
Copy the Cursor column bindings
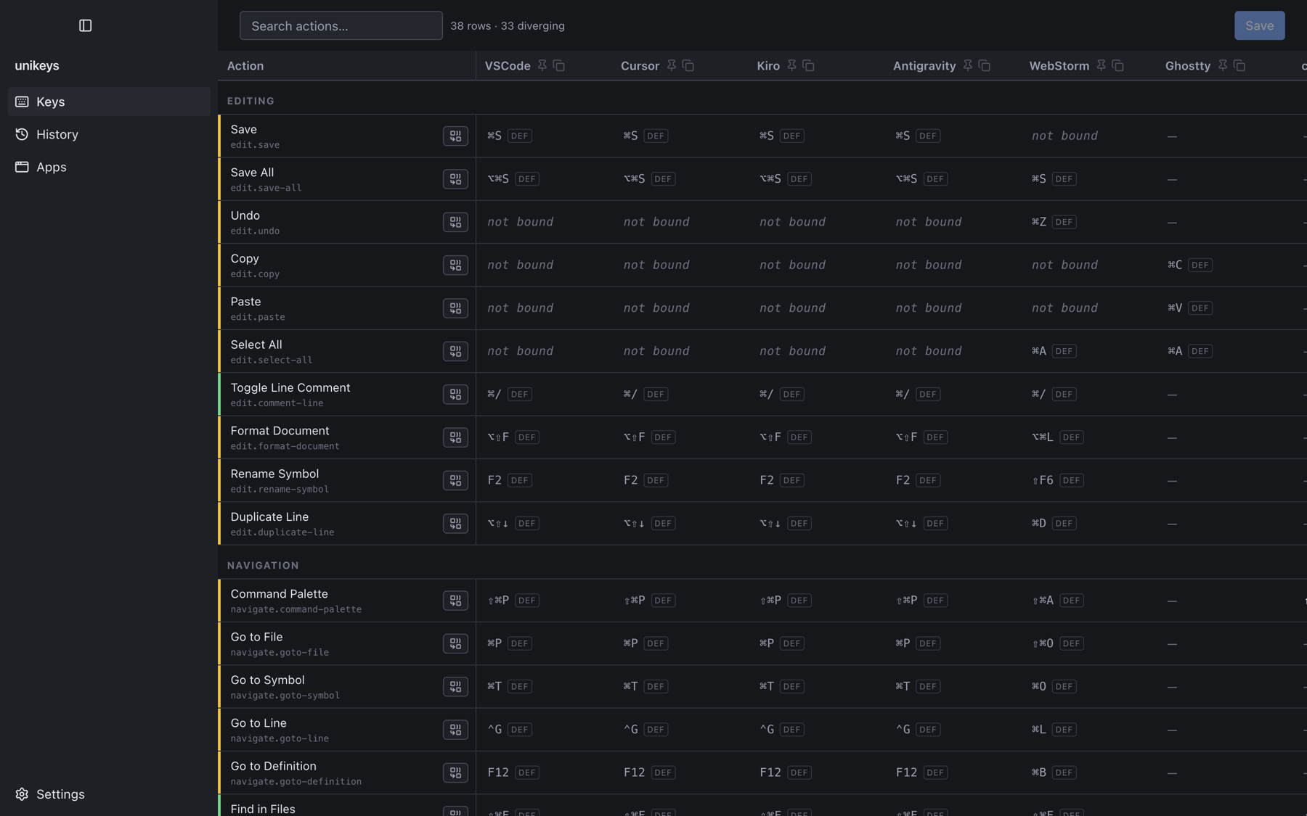pyautogui.click(x=688, y=65)
